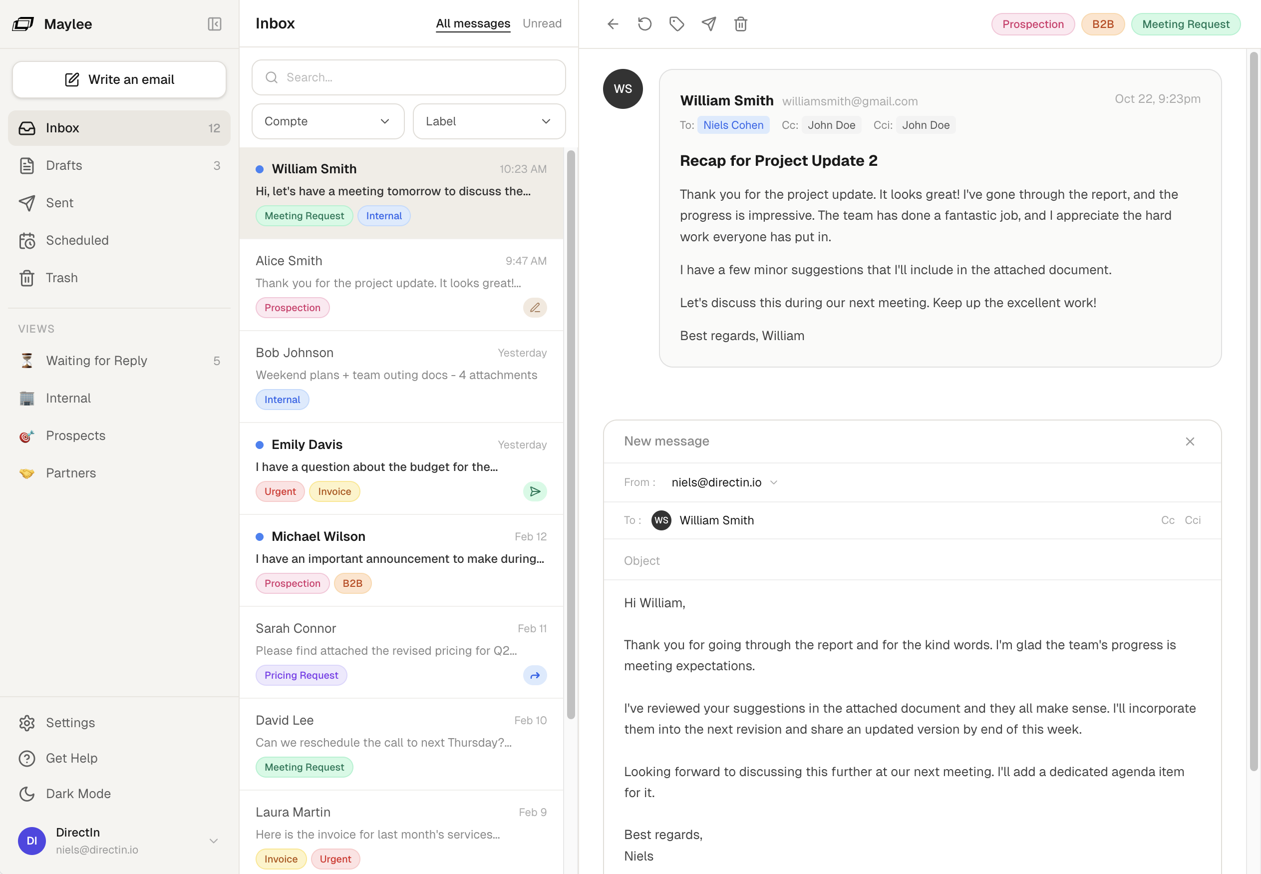Click the undo/refresh arrow icon

pos(644,24)
